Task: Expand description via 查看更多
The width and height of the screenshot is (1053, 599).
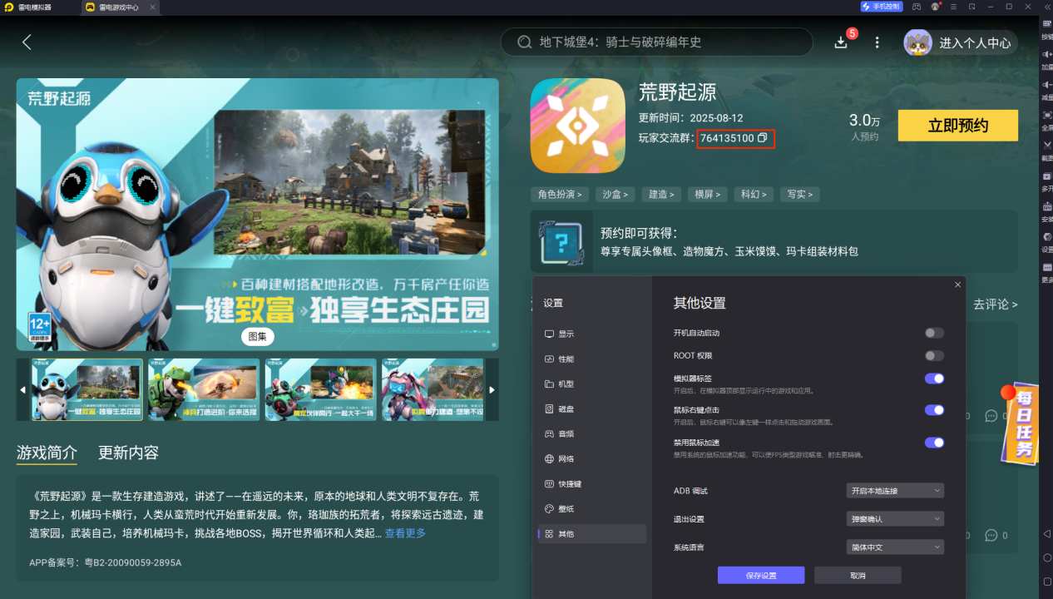Action: click(405, 533)
